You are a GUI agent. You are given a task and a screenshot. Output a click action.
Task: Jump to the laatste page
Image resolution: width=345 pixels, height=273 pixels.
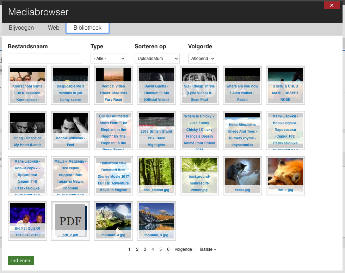pyautogui.click(x=208, y=249)
